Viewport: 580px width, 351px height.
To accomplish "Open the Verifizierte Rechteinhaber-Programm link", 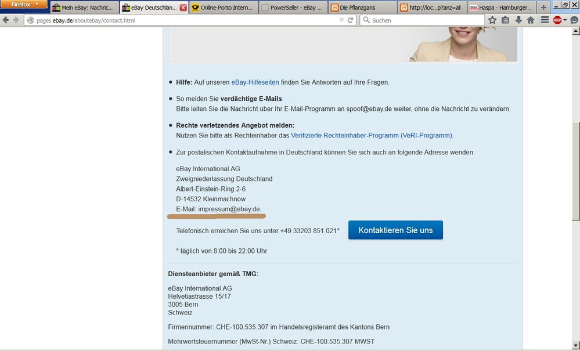I will click(372, 135).
